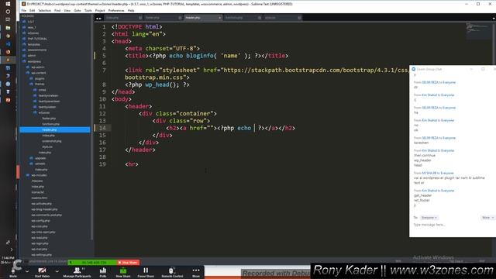Open wp-config.php in the sidebar
This screenshot has width=496, height=279.
click(40, 221)
